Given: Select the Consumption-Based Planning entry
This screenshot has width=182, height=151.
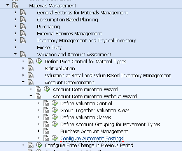Looking at the screenshot, I should point(67,20).
